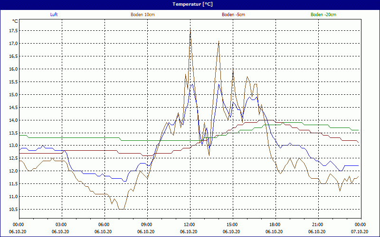
Task: Select the "Boden -20cm" legend label
Action: 323,15
